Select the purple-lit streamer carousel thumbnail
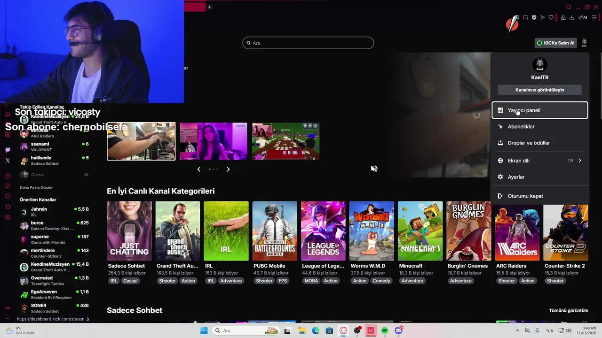Viewport: 602px width, 338px height. [x=214, y=141]
